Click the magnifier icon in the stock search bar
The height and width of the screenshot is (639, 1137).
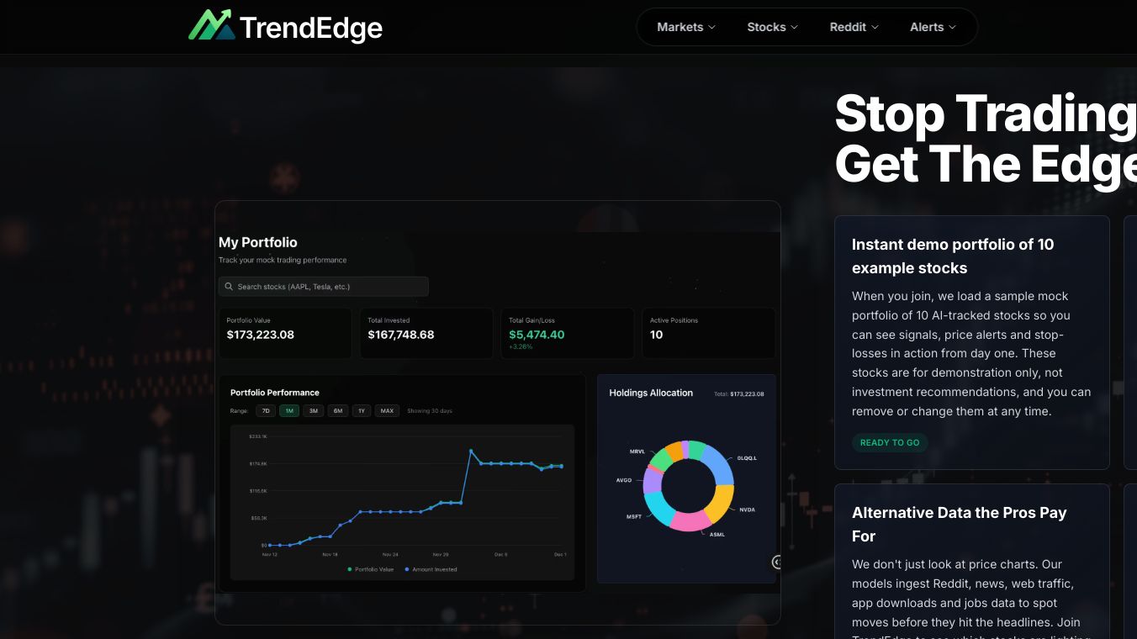pyautogui.click(x=229, y=287)
